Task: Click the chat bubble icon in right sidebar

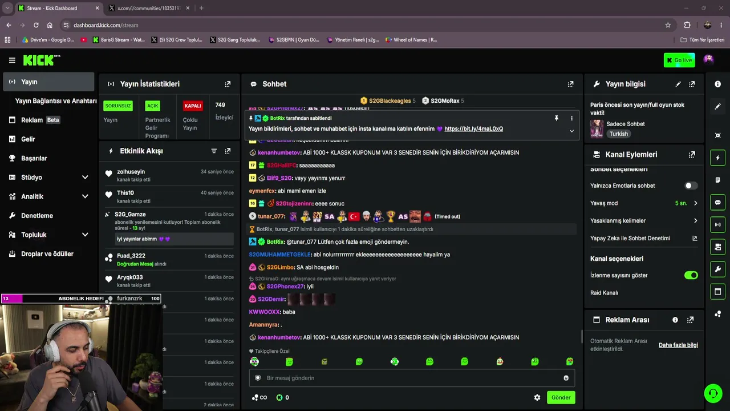Action: tap(717, 202)
